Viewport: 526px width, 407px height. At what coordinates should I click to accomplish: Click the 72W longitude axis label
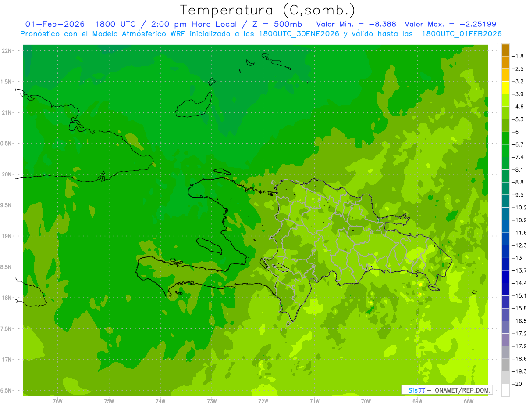[263, 401]
